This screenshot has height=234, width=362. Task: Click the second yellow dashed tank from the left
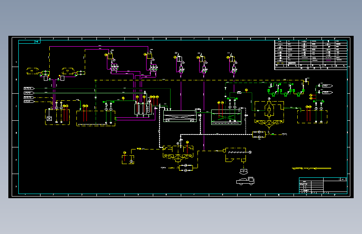coord(96,118)
